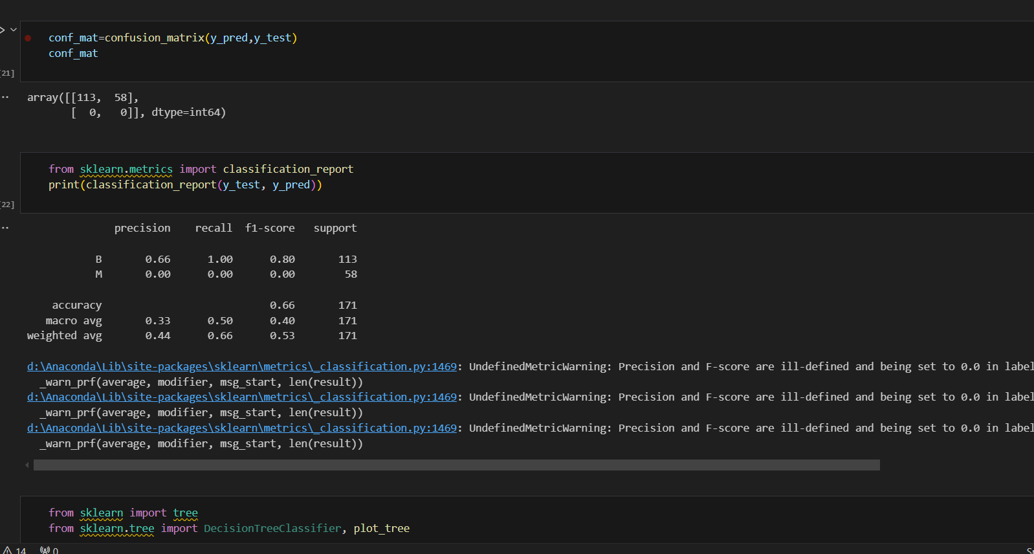Click last _warn_prf(average, modifier...) line

pyautogui.click(x=201, y=444)
